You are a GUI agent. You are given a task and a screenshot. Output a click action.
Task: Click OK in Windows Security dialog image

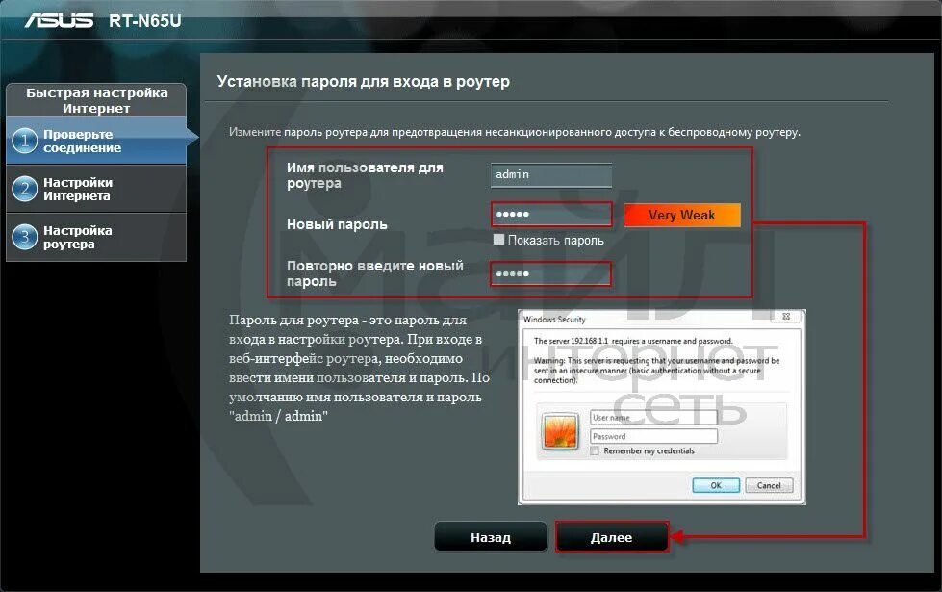point(716,485)
